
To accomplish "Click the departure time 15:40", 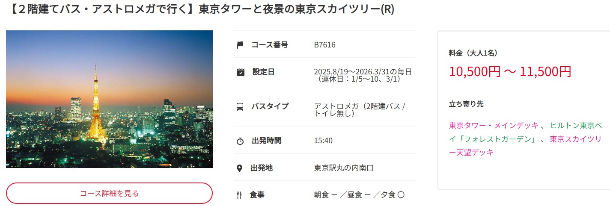I will point(323,141).
